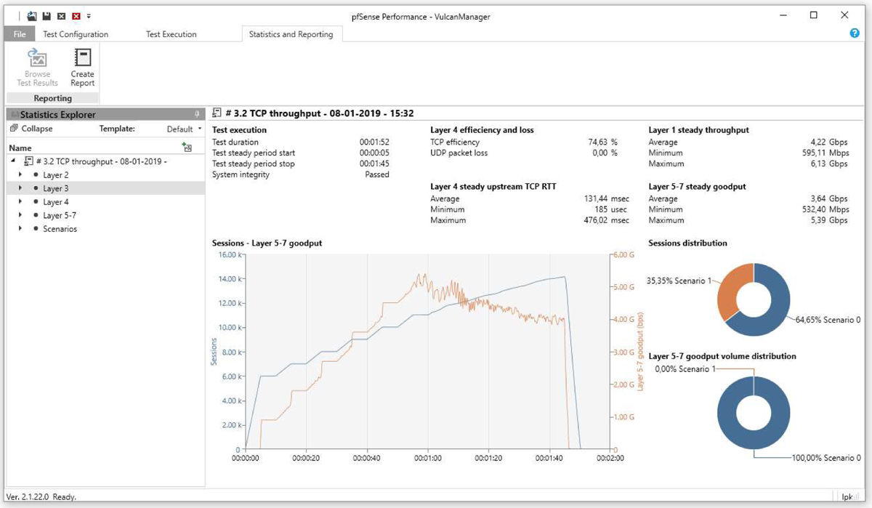
Task: Expand the Scenarios tree node
Action: pos(20,229)
